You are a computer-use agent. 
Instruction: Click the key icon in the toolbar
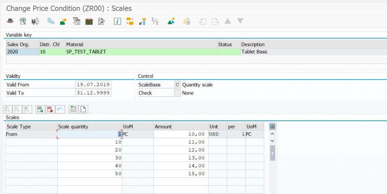[143, 21]
